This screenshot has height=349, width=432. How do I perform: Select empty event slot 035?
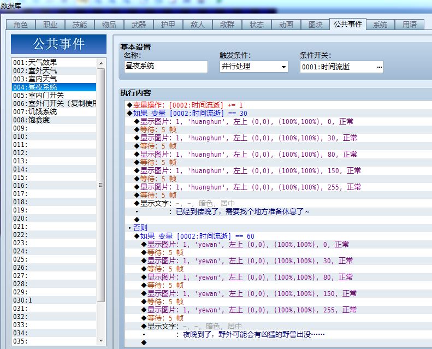[x=54, y=341]
